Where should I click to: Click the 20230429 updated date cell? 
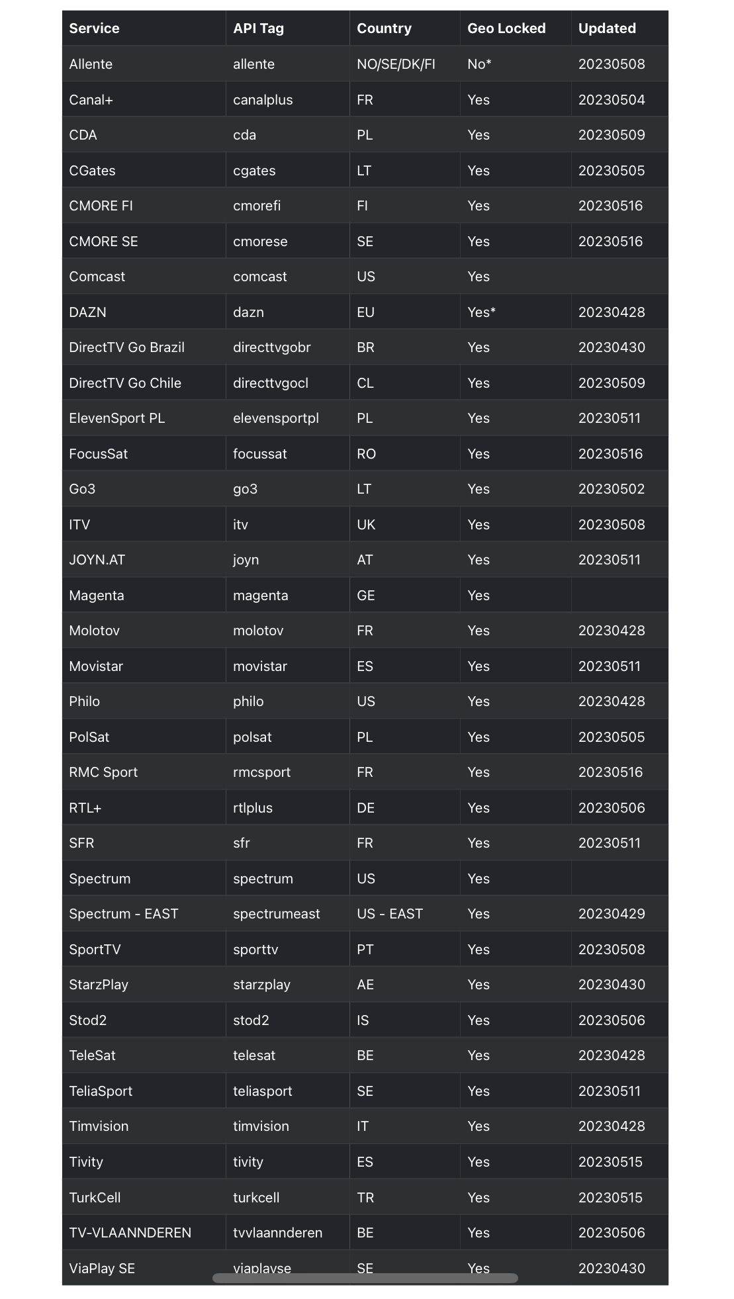[612, 914]
